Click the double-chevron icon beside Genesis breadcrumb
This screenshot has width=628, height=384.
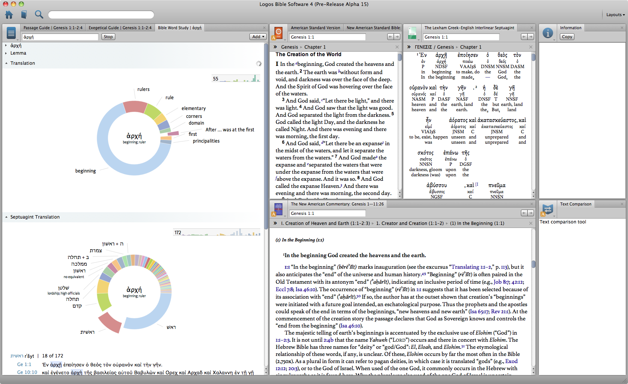click(x=275, y=47)
